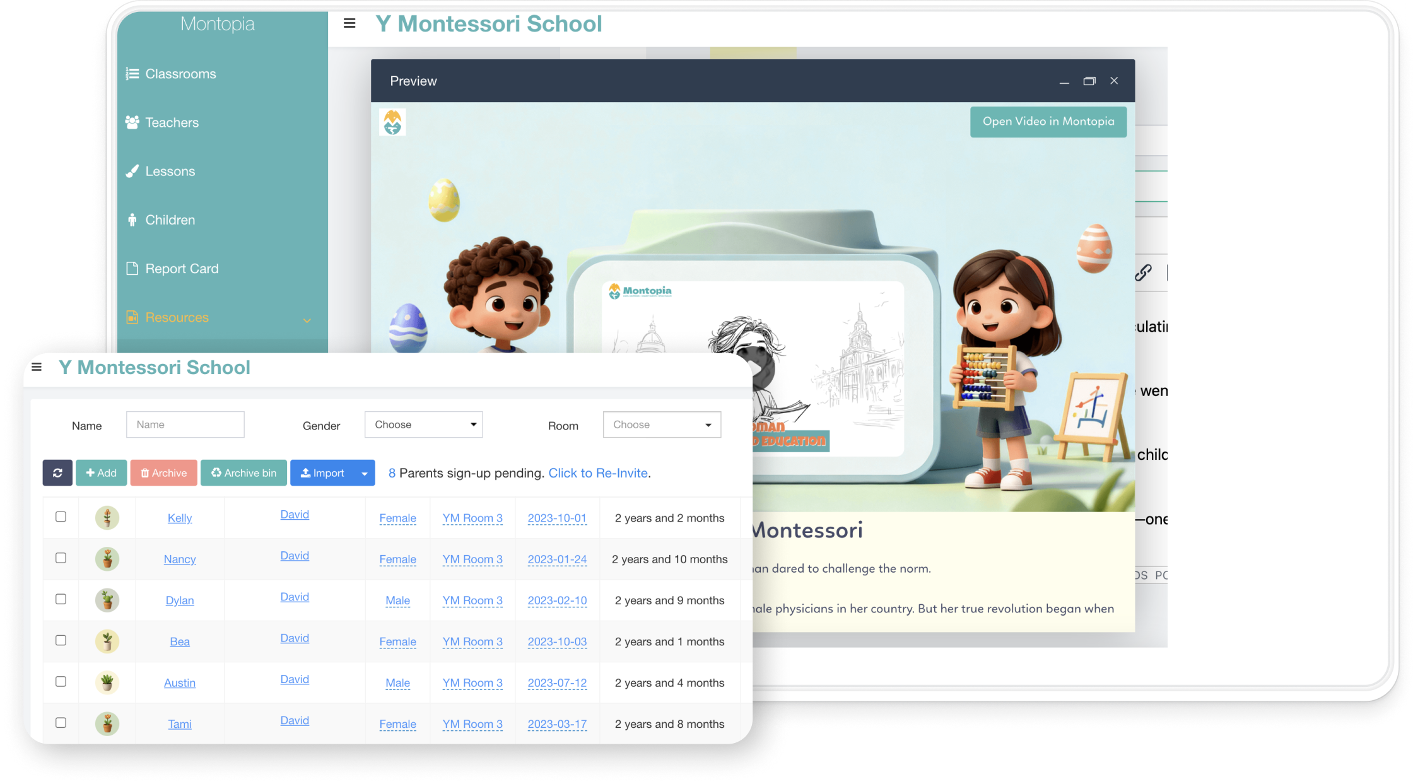Click the Children person icon
Viewport: 1413px width, 784px height.
pyautogui.click(x=132, y=220)
